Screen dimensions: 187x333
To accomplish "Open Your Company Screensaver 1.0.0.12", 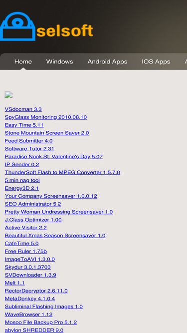I will pyautogui.click(x=51, y=196).
